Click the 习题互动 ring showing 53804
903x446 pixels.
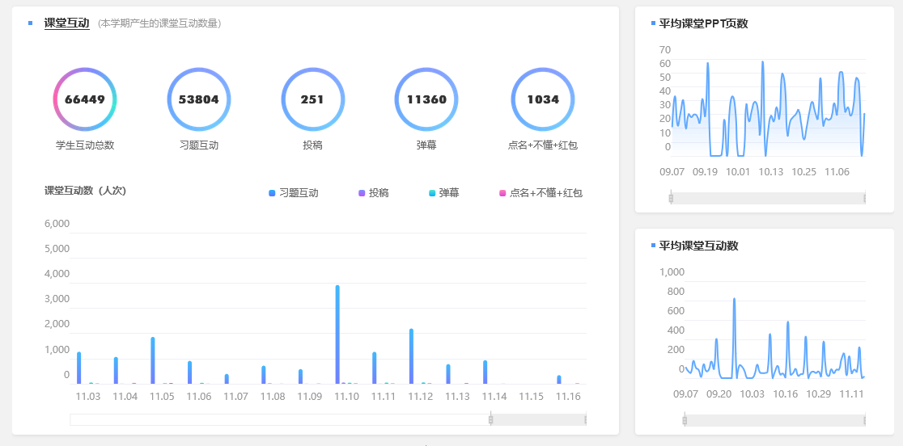coord(199,99)
